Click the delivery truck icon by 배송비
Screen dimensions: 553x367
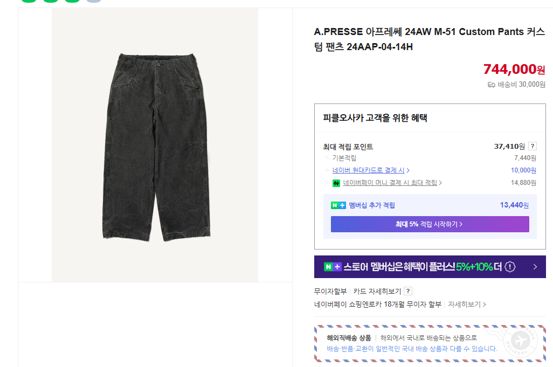pyautogui.click(x=491, y=85)
